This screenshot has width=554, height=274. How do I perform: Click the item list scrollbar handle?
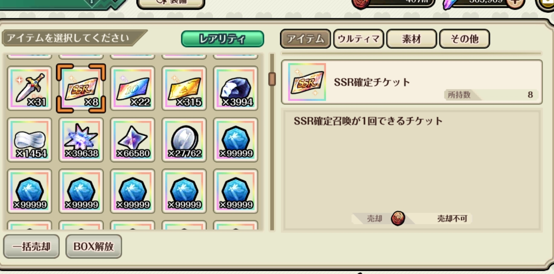coord(272,79)
